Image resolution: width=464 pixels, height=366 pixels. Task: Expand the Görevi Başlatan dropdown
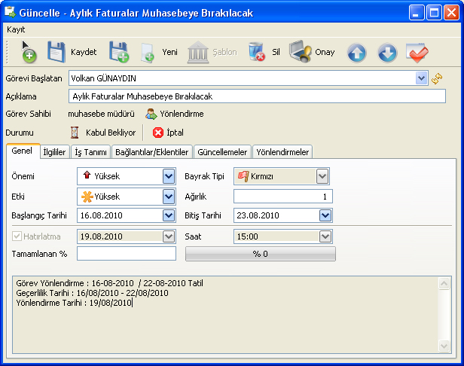click(x=420, y=78)
